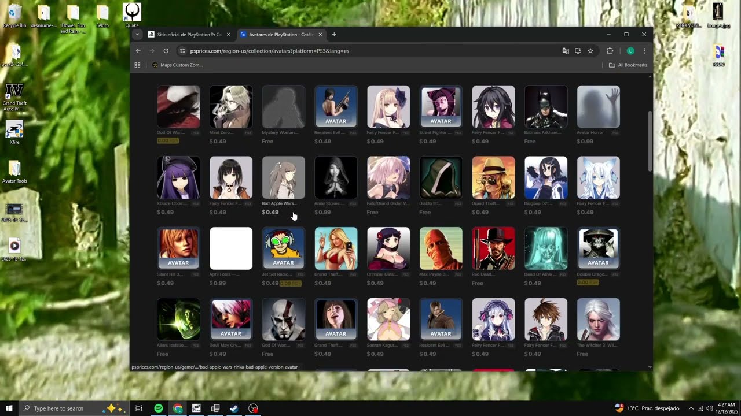Click the Bad Apple Wars avatar thumbnail
Image resolution: width=741 pixels, height=416 pixels.
click(x=284, y=177)
